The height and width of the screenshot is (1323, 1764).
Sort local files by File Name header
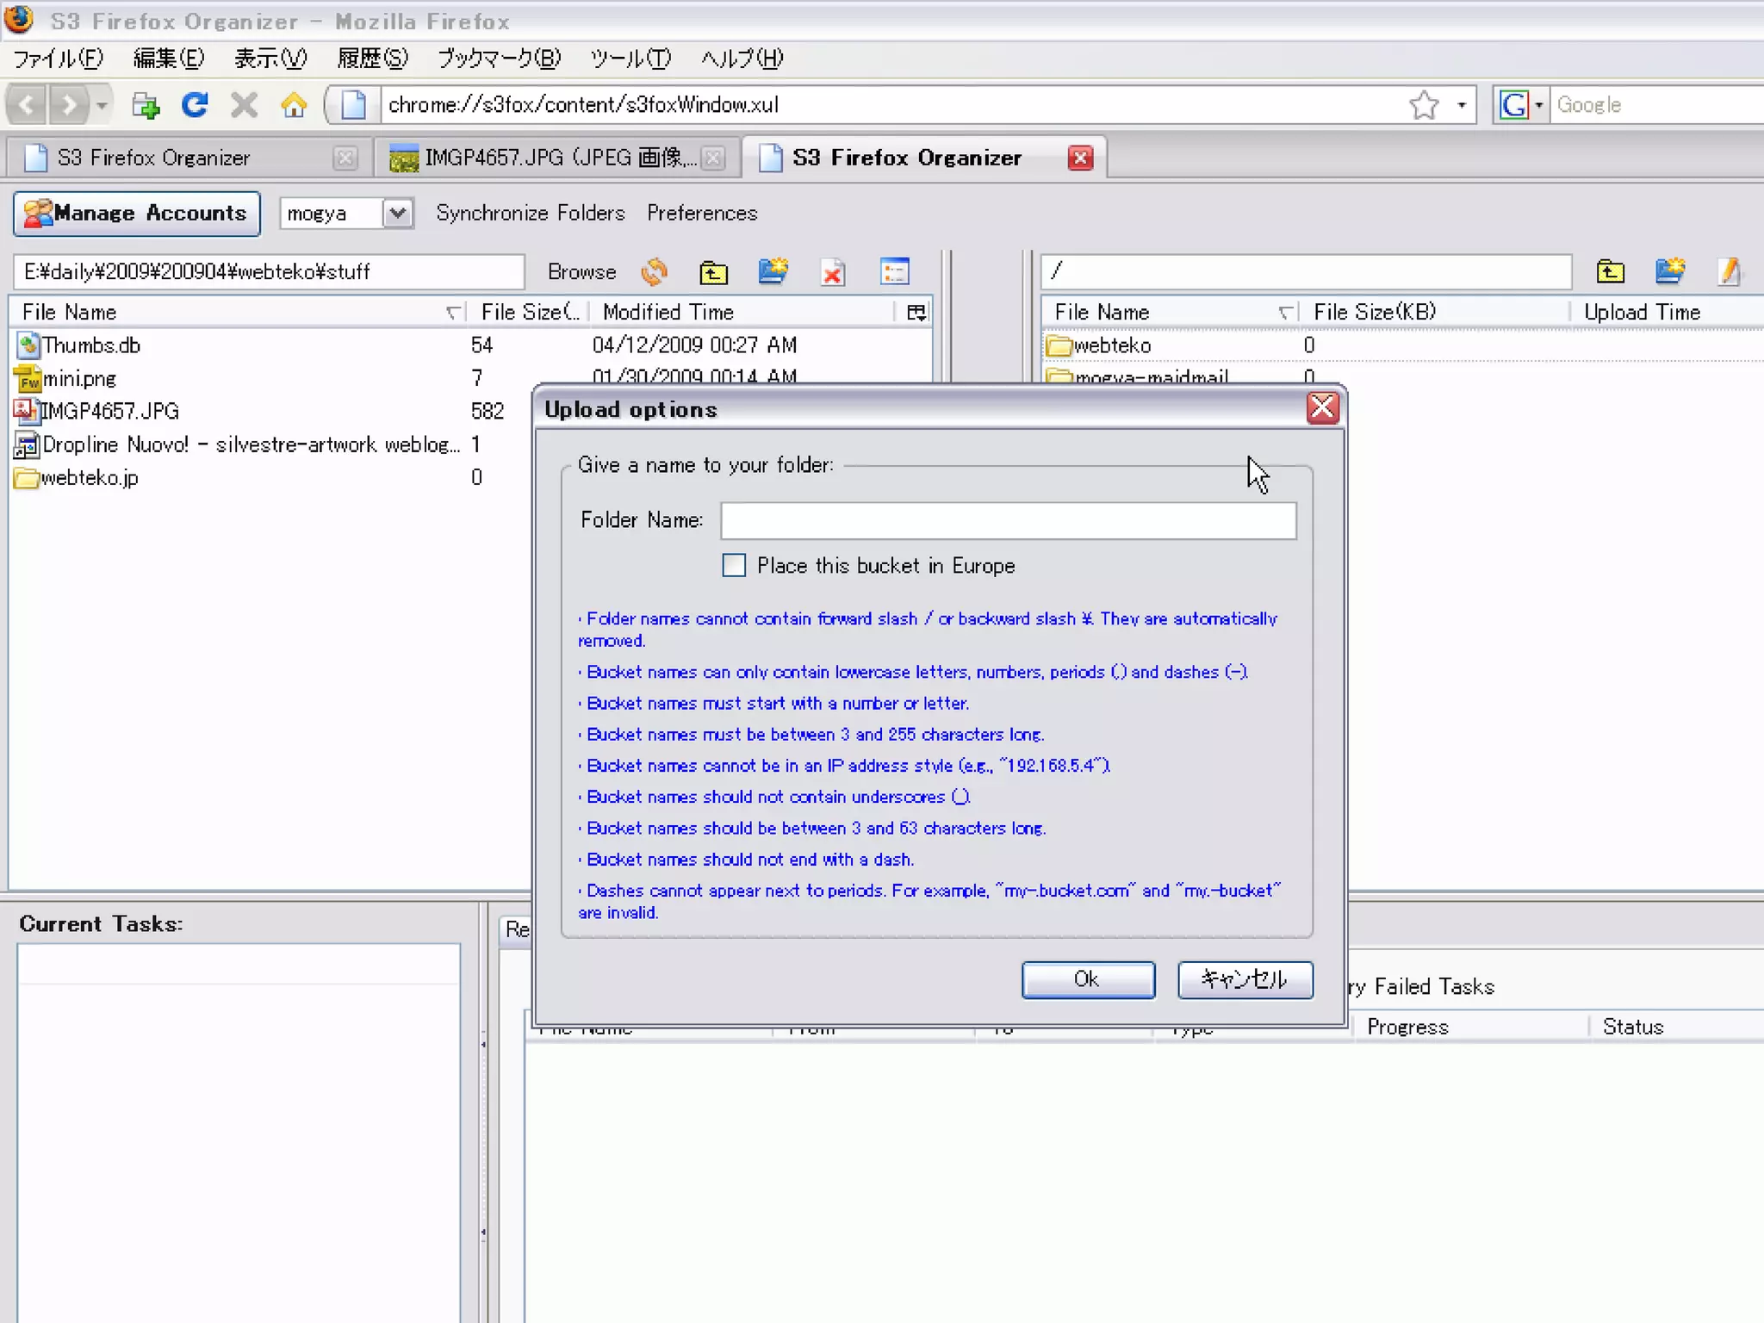(x=238, y=312)
